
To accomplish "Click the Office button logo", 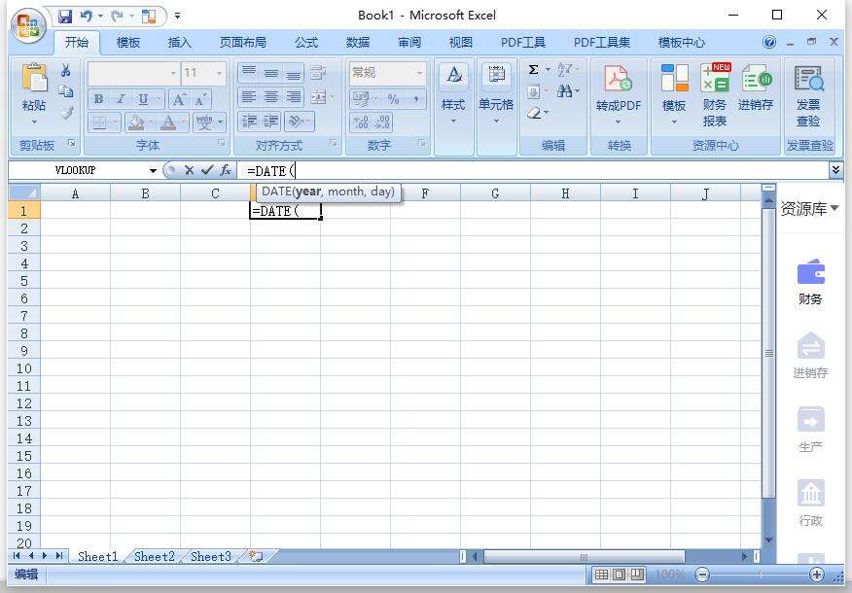I will [29, 26].
